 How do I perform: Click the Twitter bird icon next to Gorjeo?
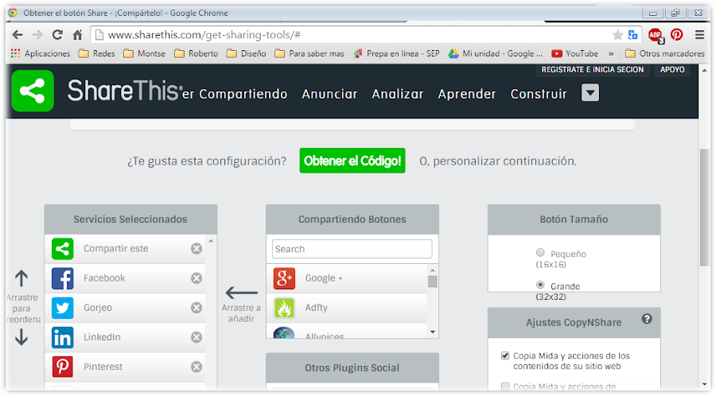(x=63, y=308)
